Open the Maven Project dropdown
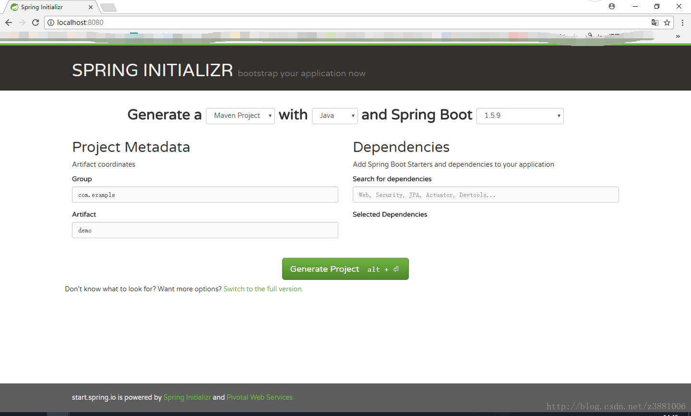 240,116
